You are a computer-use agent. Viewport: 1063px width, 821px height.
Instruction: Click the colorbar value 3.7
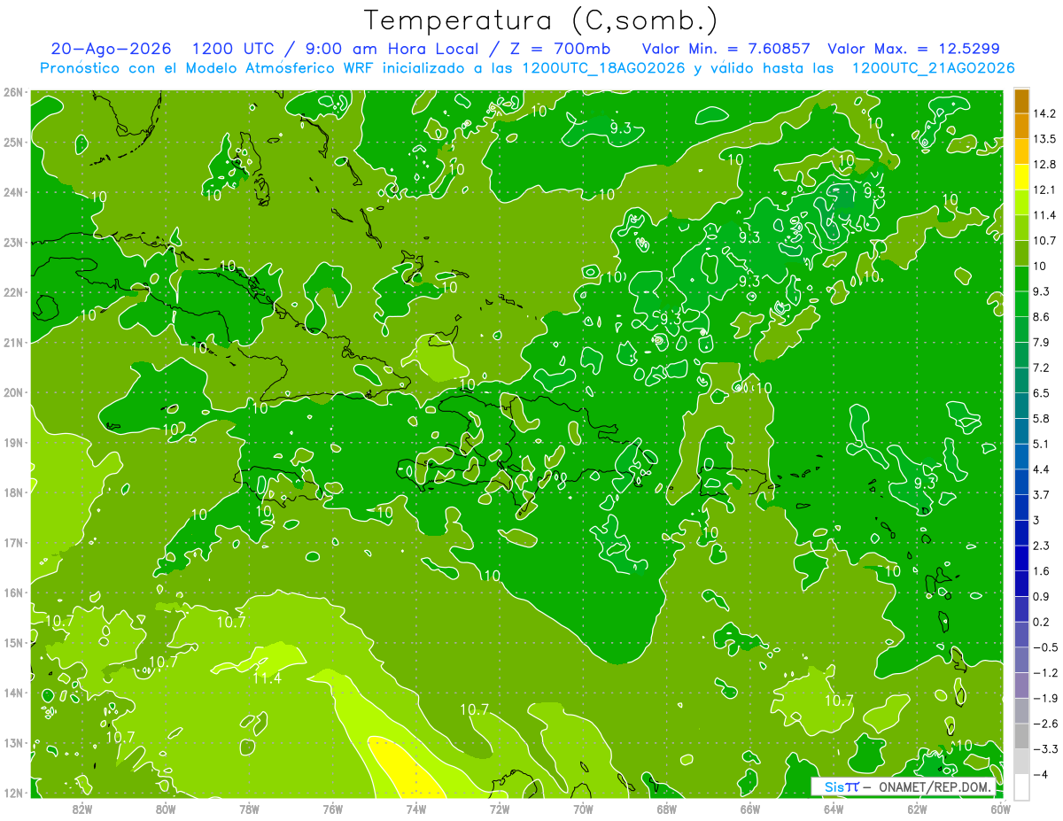coord(1042,494)
